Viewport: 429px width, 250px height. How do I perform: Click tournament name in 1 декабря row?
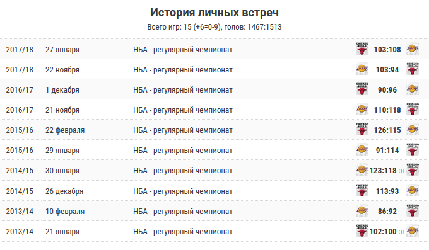pyautogui.click(x=183, y=90)
